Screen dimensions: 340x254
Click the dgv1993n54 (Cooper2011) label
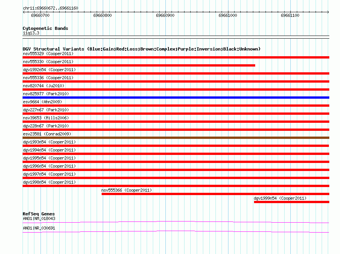[x=49, y=142]
